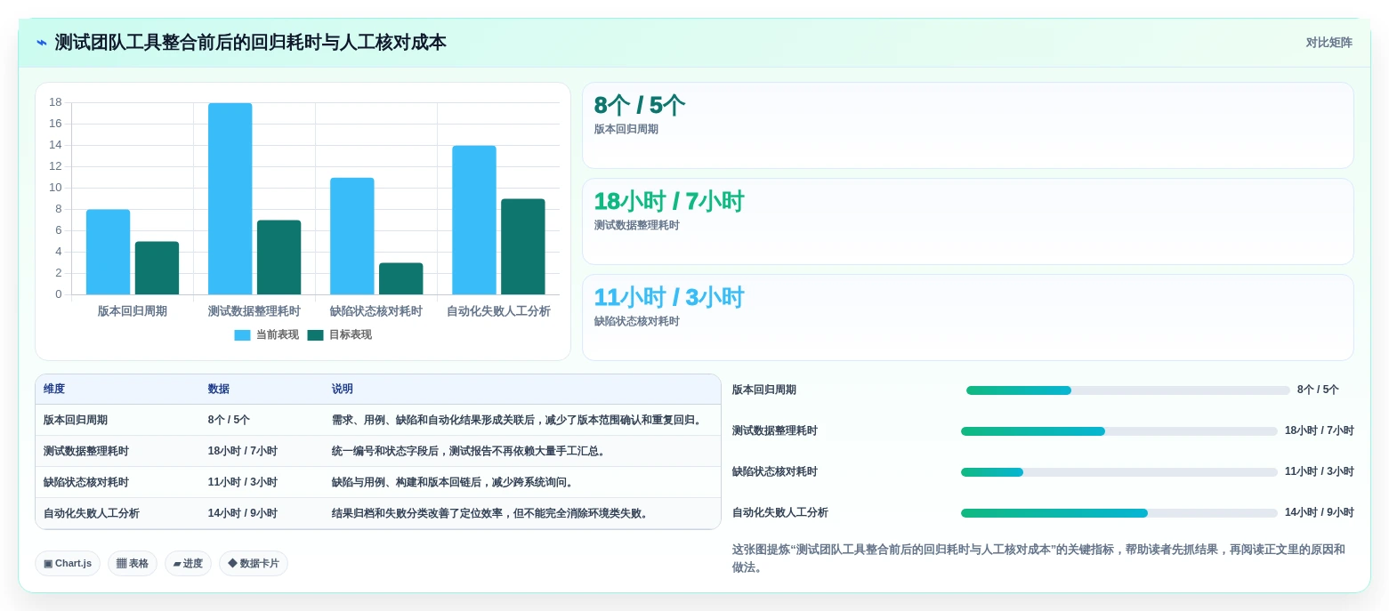Click the light blue 缺陷状态核对耗时 bar
The height and width of the screenshot is (611, 1389).
351,236
